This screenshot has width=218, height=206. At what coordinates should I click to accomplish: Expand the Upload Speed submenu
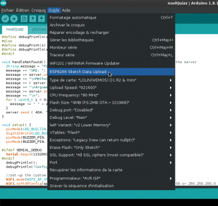click(x=111, y=88)
